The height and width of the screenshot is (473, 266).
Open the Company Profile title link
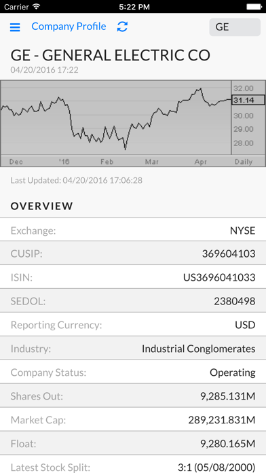click(x=69, y=27)
